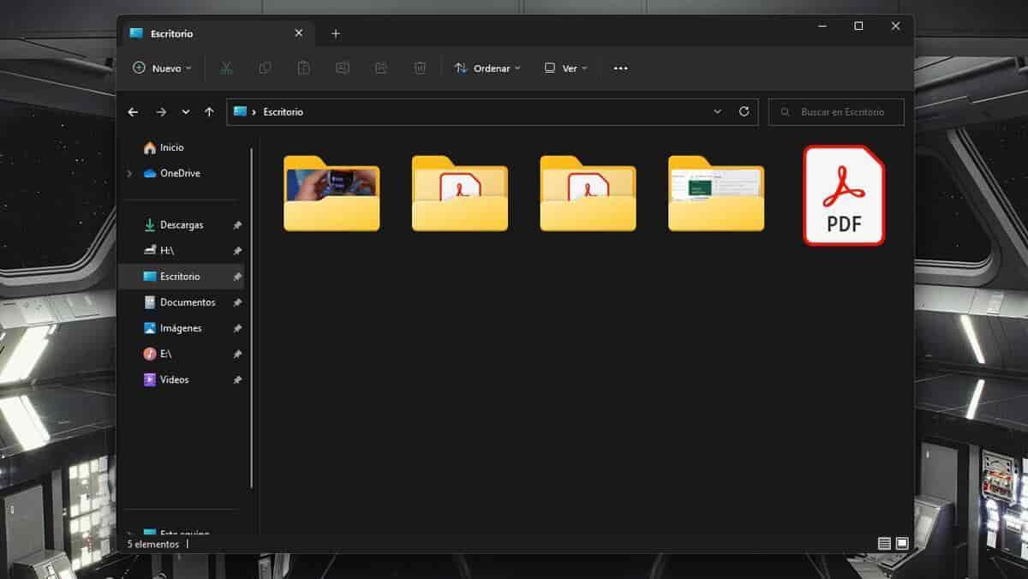Switch to details list view

[884, 544]
